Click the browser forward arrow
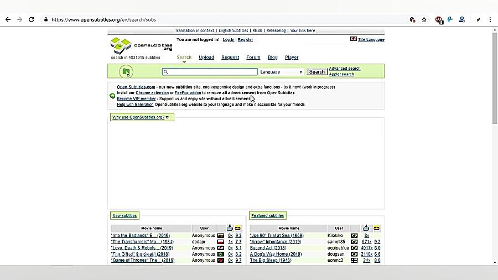The height and width of the screenshot is (280, 498). click(20, 20)
